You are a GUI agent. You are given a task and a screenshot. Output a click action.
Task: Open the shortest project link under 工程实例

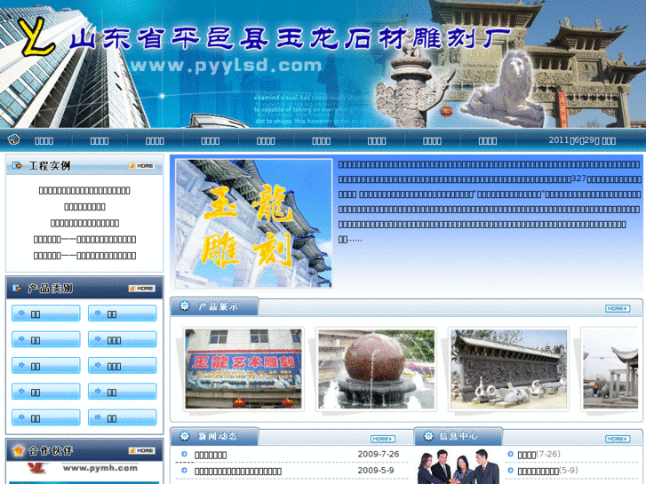84,206
